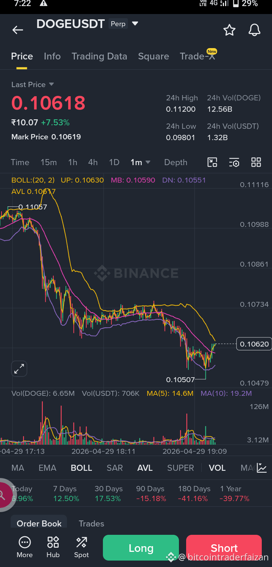Image resolution: width=272 pixels, height=567 pixels.
Task: Expand DOGEUSDT Perp pair selector arrow
Action: tap(135, 24)
